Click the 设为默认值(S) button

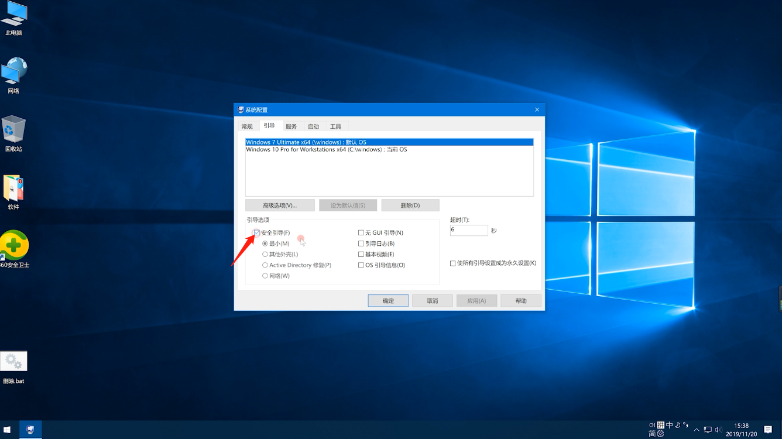coord(348,205)
